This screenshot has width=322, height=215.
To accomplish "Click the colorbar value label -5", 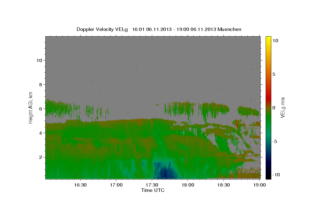I will pyautogui.click(x=275, y=141).
